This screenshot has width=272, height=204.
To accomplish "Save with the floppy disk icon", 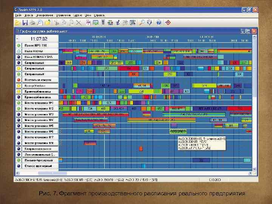I will (x=25, y=23).
